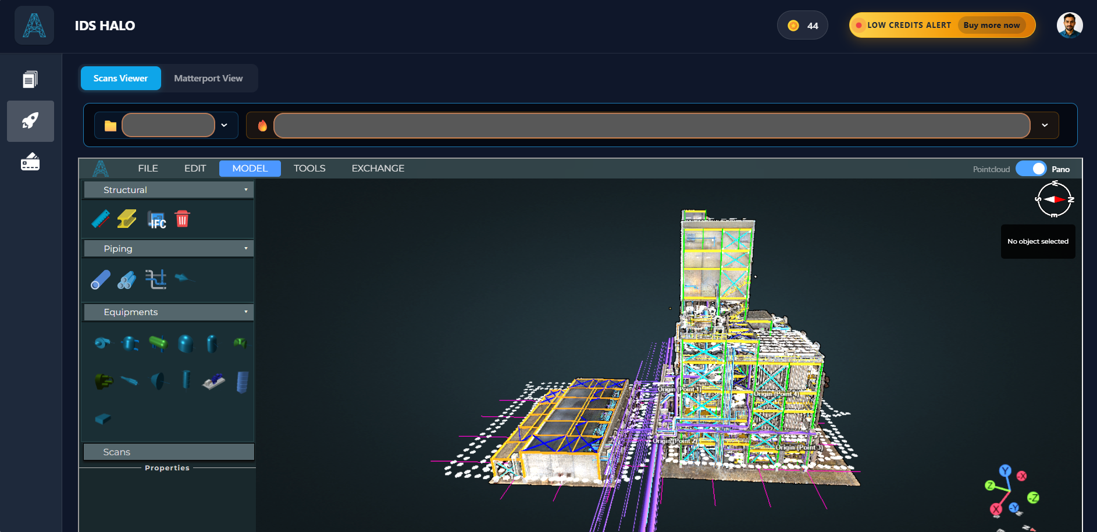Collapse the Piping section
This screenshot has width=1097, height=532.
tap(169, 248)
